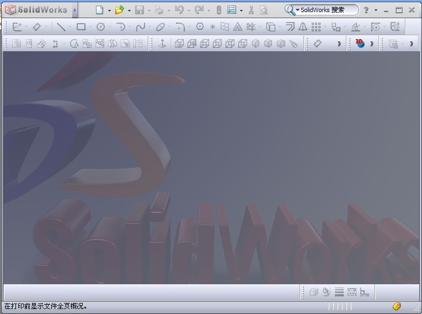Expand the overflow chevron at the toolbar's right end
The image size is (422, 314).
pyautogui.click(x=412, y=44)
